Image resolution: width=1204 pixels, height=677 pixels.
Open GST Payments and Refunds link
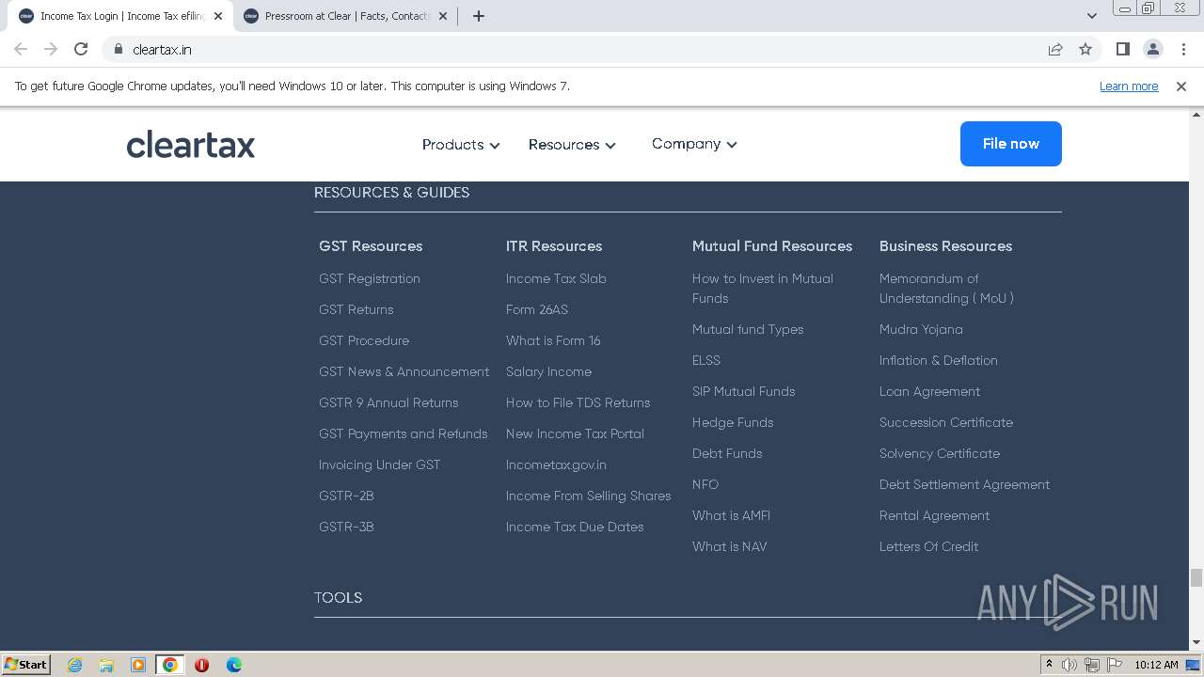click(x=404, y=433)
